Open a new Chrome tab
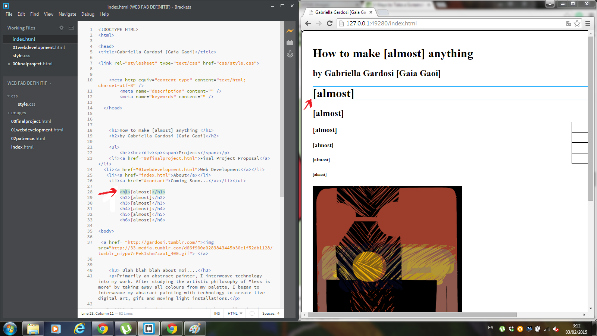This screenshot has width=597, height=336. (383, 13)
